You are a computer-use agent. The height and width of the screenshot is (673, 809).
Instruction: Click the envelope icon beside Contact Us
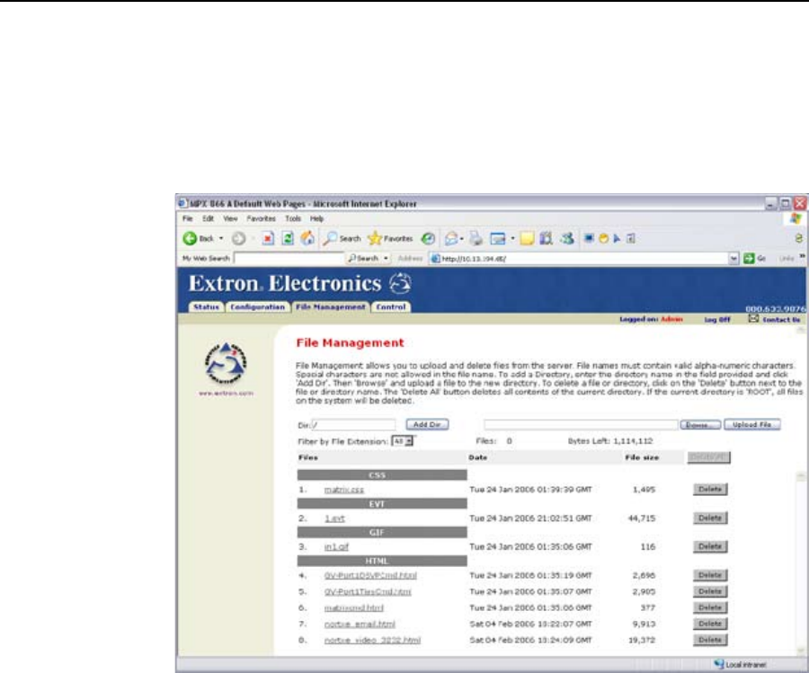pos(754,319)
